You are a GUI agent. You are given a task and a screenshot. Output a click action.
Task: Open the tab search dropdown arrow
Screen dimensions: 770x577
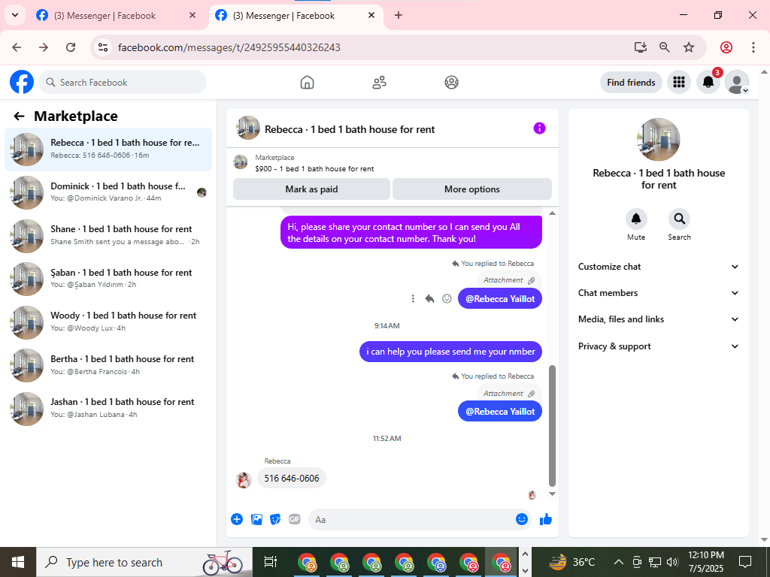15,15
